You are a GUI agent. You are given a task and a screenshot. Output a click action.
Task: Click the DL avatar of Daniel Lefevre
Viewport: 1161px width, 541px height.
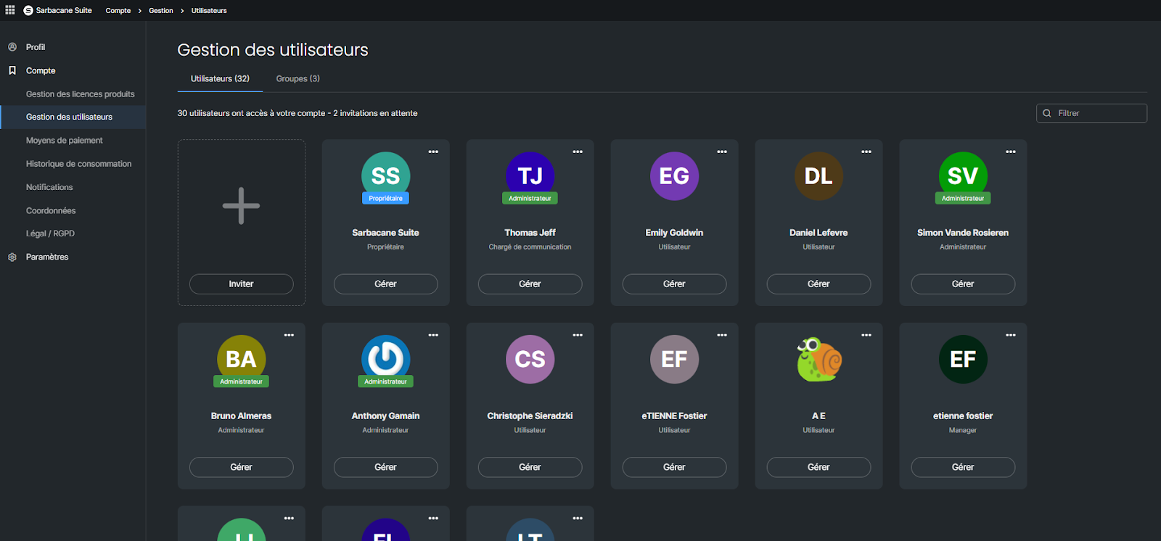pyautogui.click(x=819, y=175)
